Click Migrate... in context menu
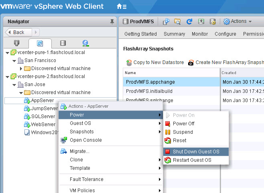Screen dimensions: 264x193 [x=110, y=151]
